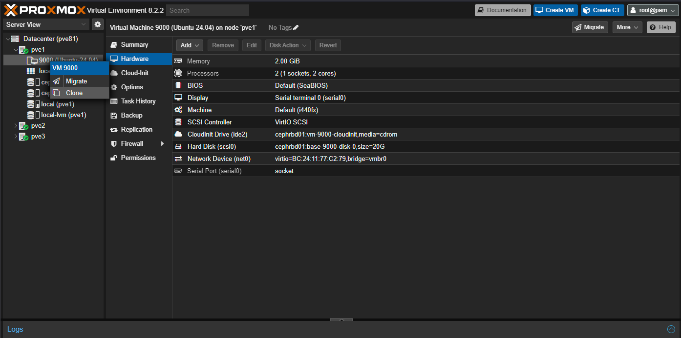Image resolution: width=681 pixels, height=338 pixels.
Task: Click the Datacenter server icon in tree
Action: click(15, 39)
